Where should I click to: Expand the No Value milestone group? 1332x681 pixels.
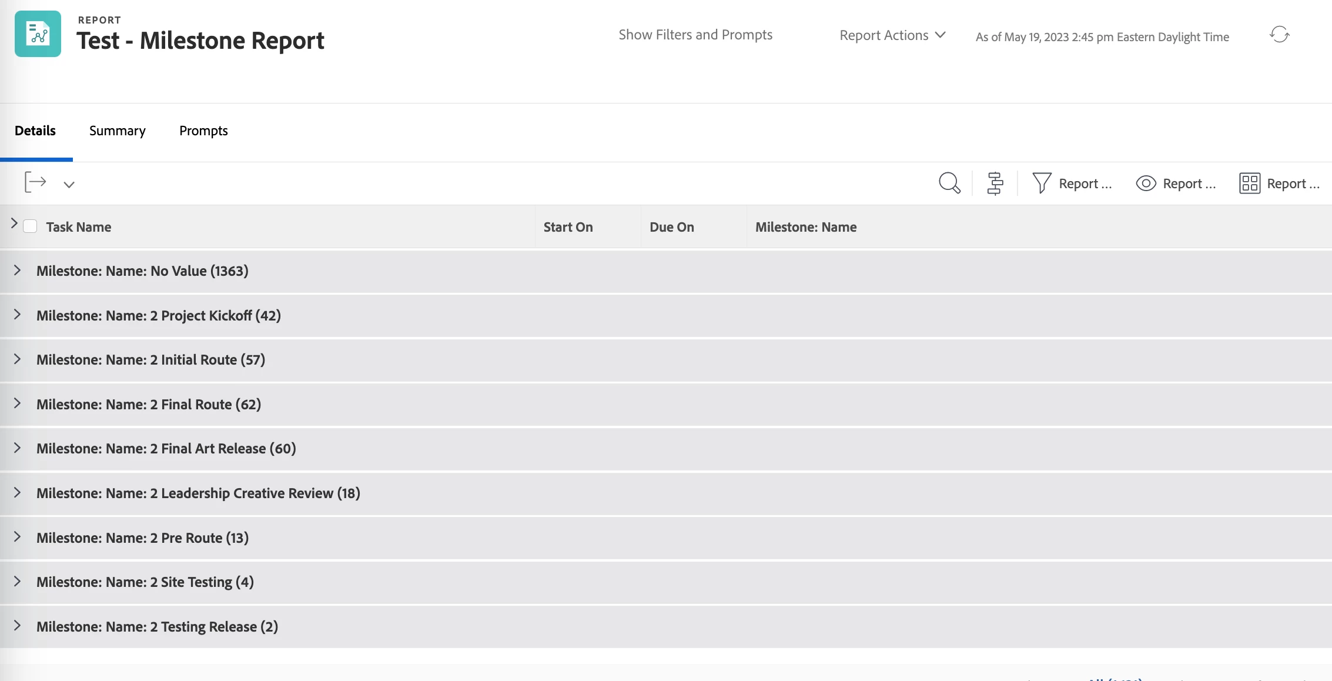point(17,271)
